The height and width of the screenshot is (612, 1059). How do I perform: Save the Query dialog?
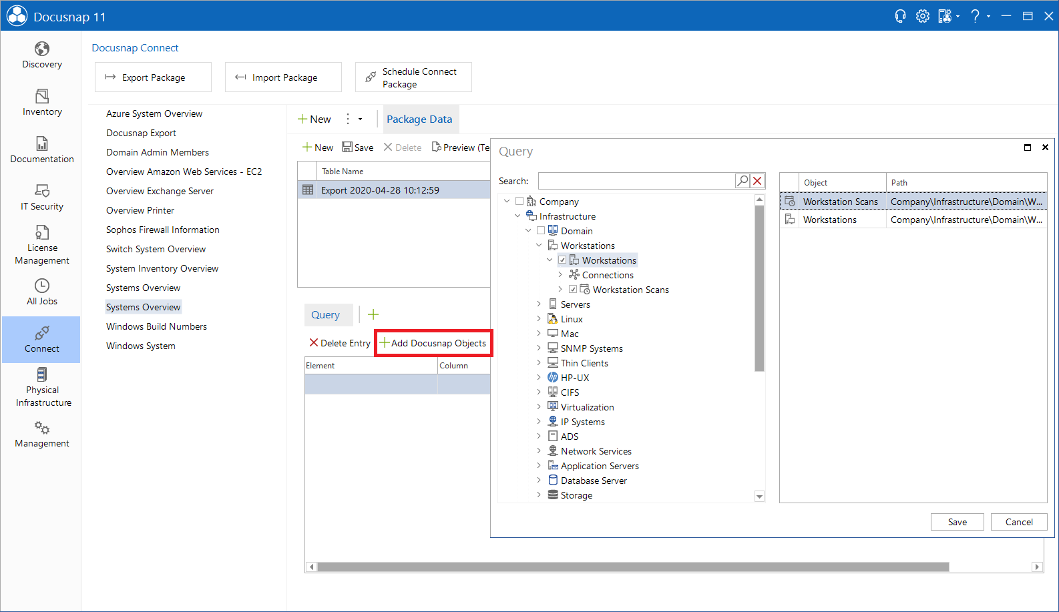[958, 522]
